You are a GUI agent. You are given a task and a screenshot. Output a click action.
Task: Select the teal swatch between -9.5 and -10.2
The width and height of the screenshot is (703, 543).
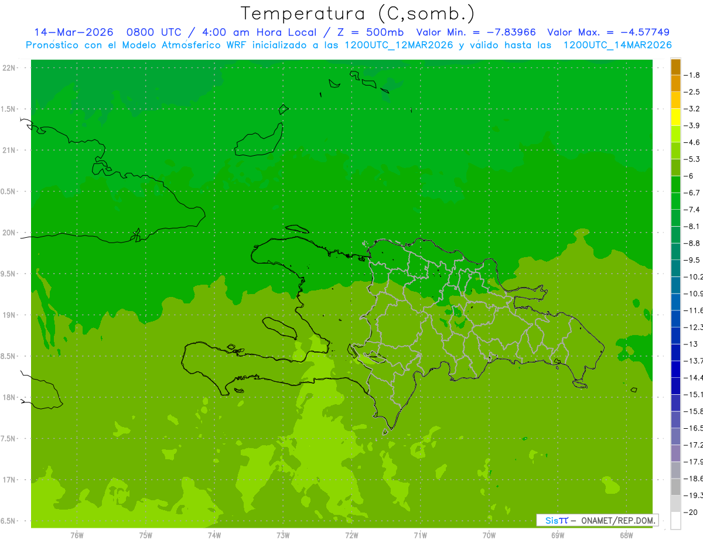click(675, 268)
